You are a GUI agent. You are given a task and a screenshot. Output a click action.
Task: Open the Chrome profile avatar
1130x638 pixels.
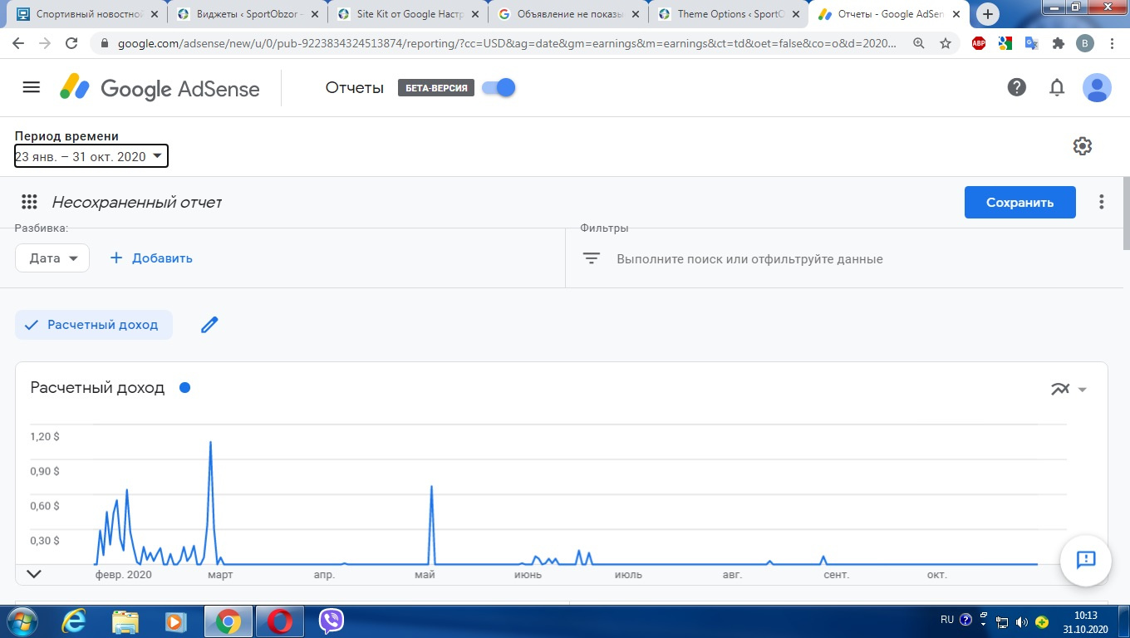1085,44
